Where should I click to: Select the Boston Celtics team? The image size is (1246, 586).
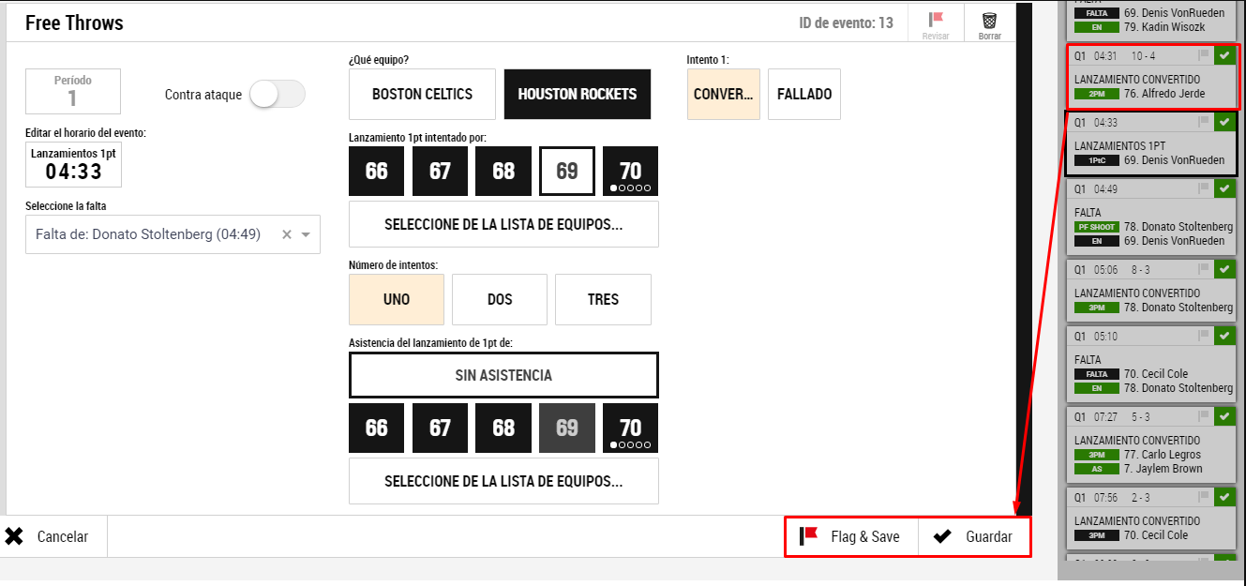click(x=422, y=94)
